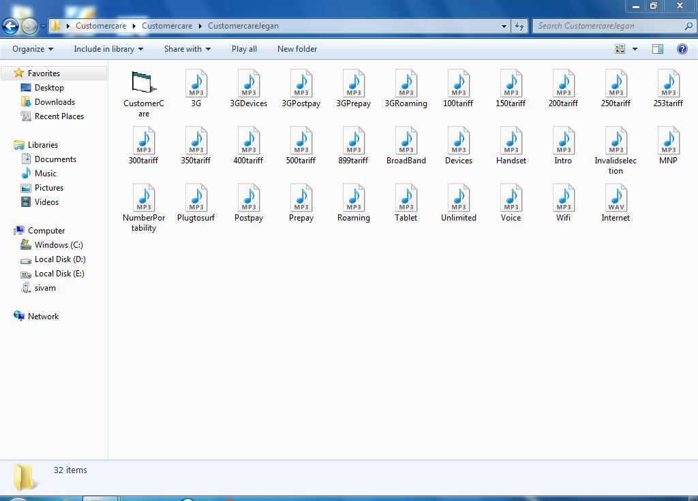Select the Unlimited MP3 file
This screenshot has width=698, height=501.
(x=459, y=203)
